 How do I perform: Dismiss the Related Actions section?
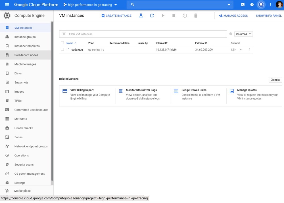click(x=275, y=80)
